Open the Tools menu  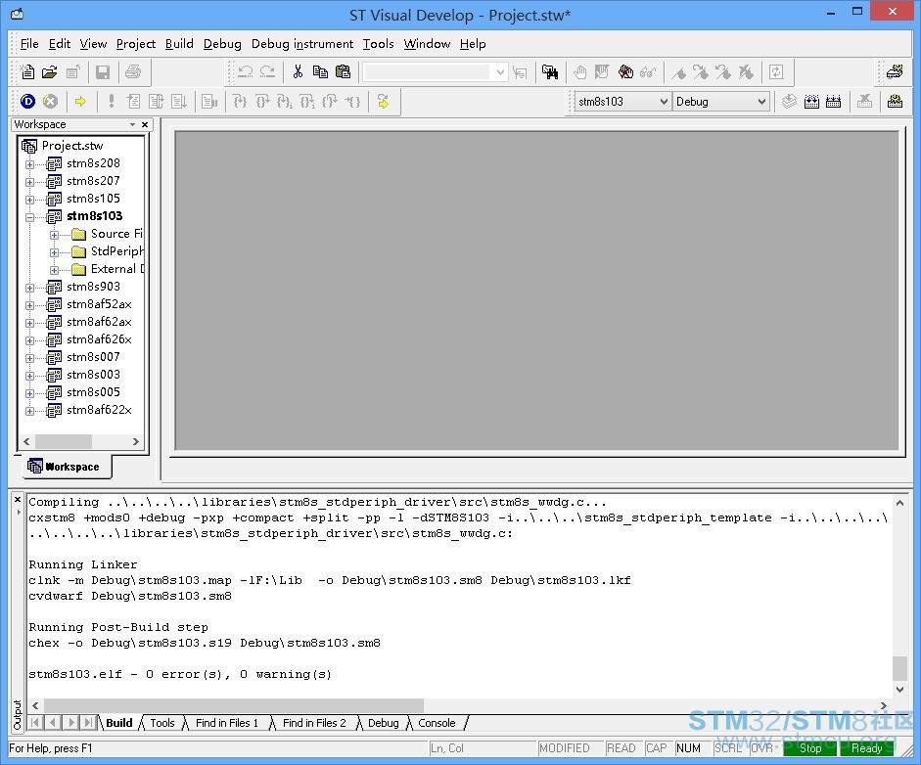tap(378, 44)
